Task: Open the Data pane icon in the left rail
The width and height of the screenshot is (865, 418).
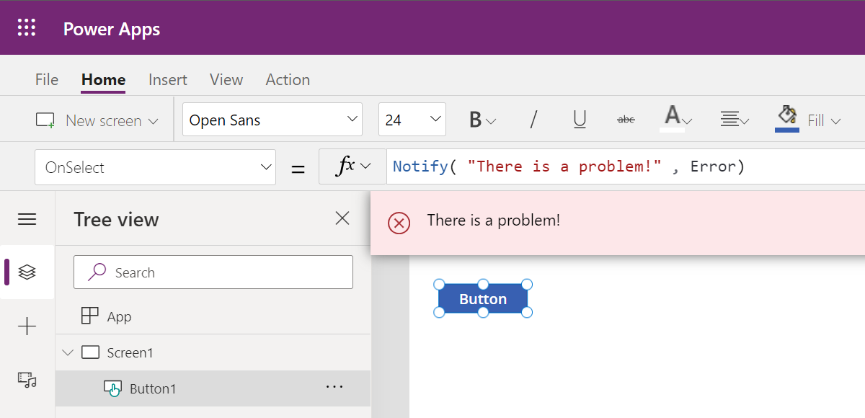Action: 27,380
